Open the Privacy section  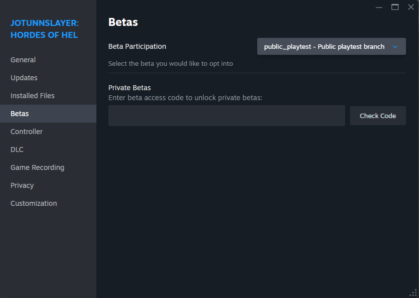[x=48, y=185]
